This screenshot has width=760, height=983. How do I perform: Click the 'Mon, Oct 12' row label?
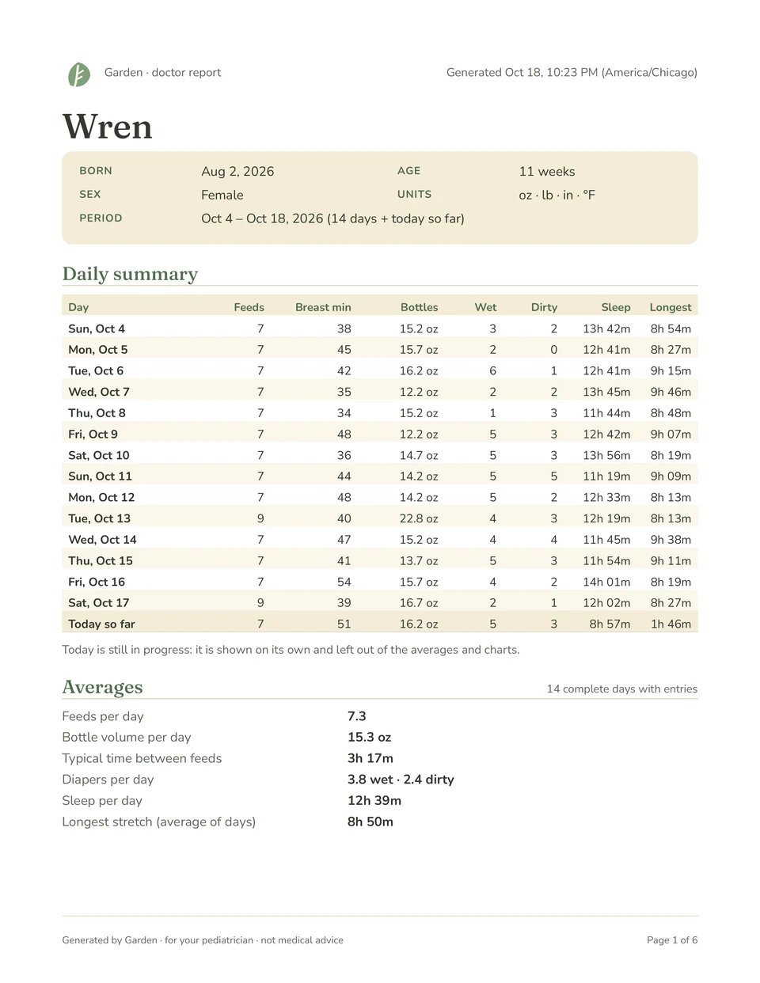(101, 497)
